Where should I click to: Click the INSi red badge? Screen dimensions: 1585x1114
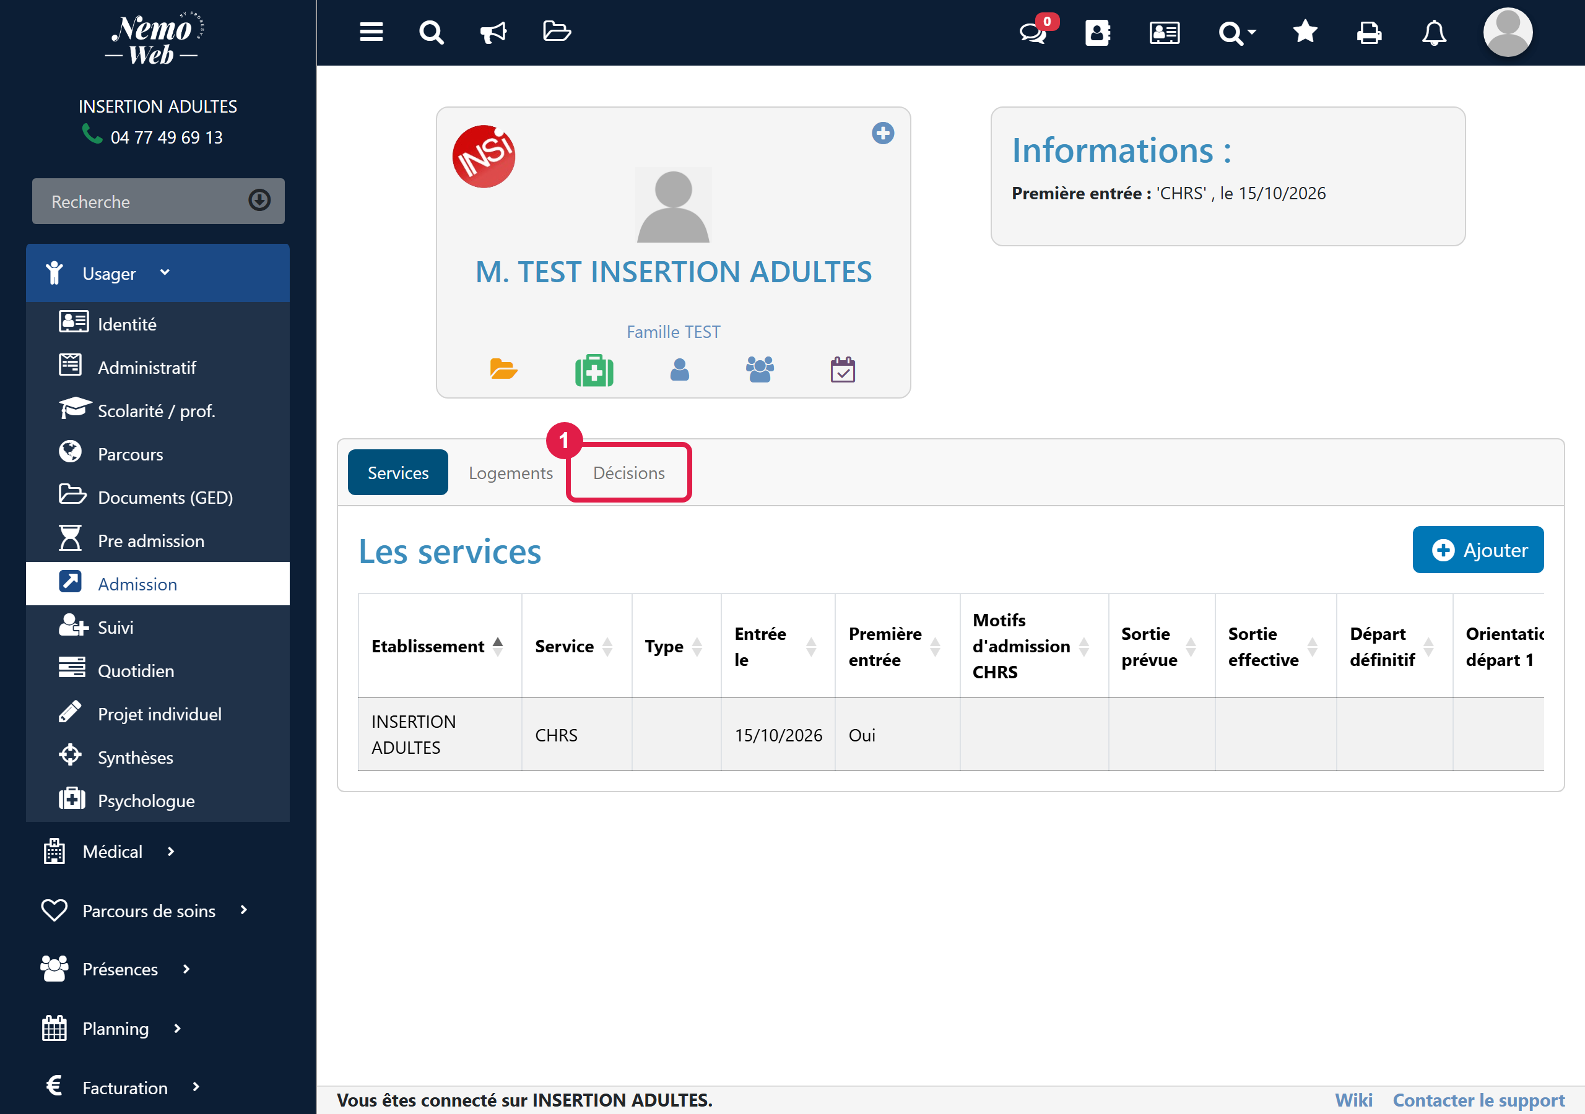click(x=483, y=156)
